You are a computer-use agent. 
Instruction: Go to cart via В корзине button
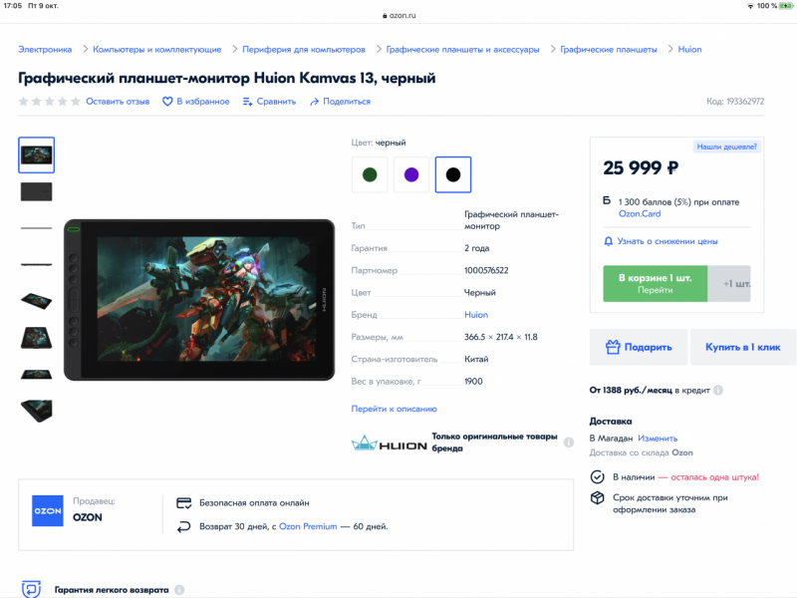click(655, 283)
